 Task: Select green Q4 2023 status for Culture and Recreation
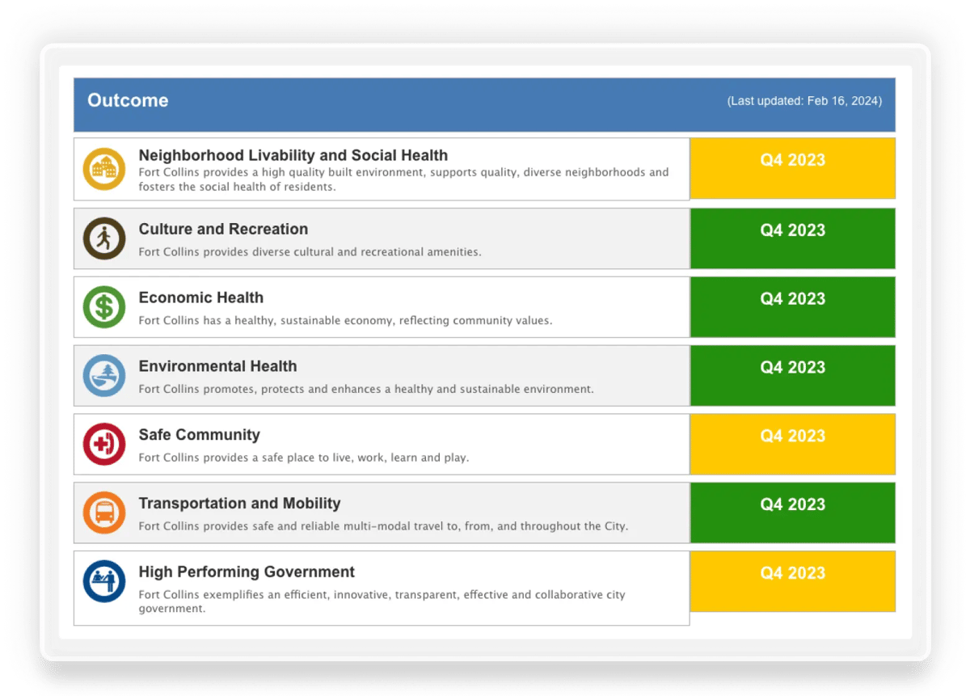point(792,238)
